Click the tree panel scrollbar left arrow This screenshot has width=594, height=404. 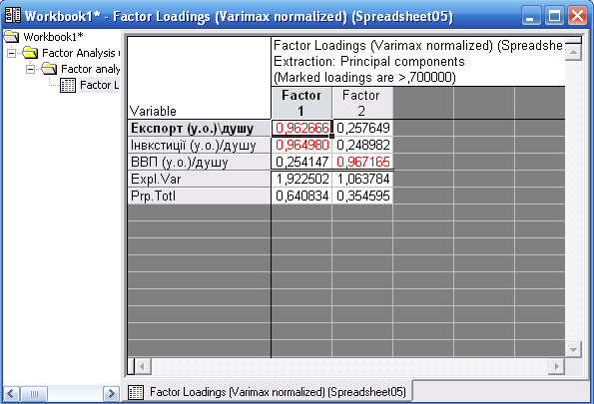tap(11, 394)
